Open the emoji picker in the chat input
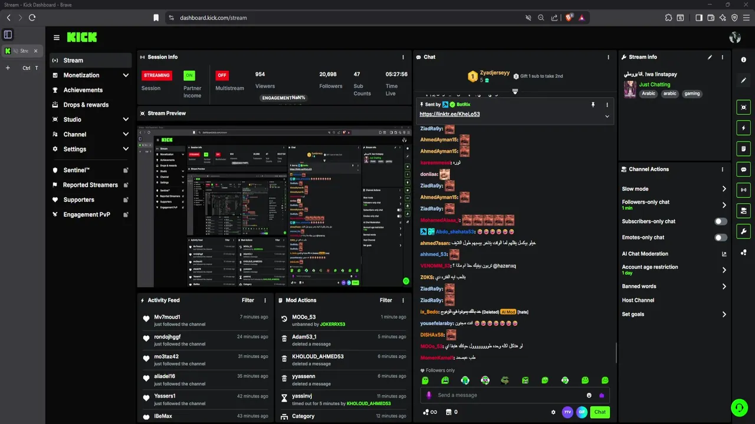Screen dimensions: 755x424 coord(589,395)
